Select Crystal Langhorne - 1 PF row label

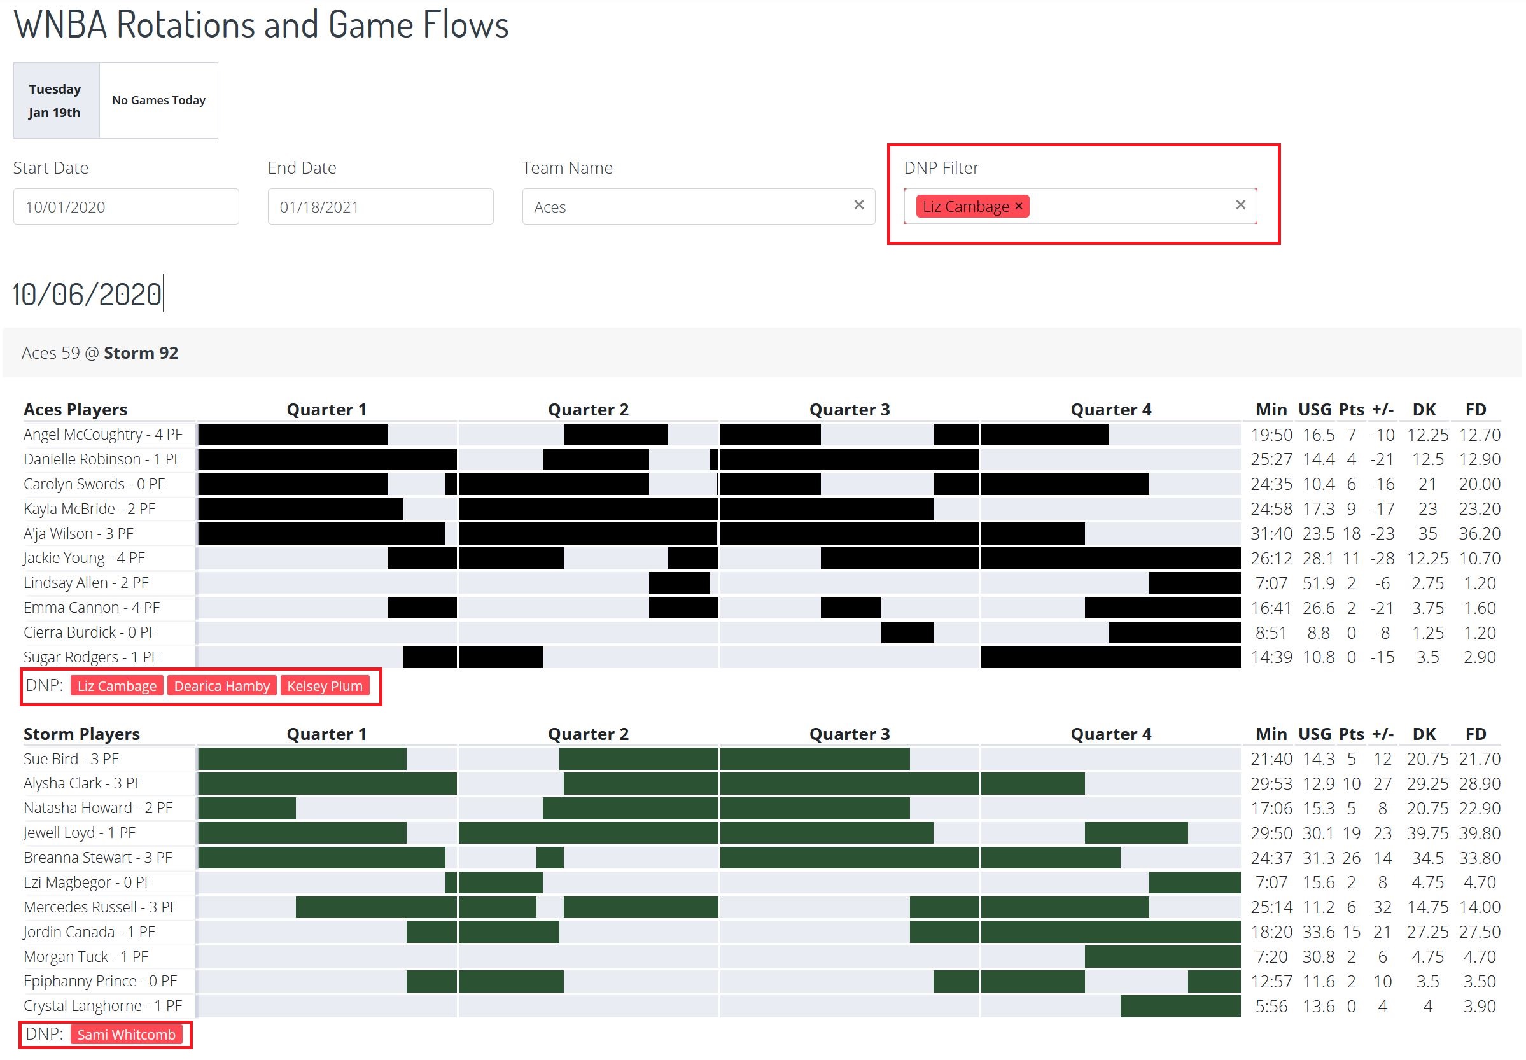tap(103, 1005)
